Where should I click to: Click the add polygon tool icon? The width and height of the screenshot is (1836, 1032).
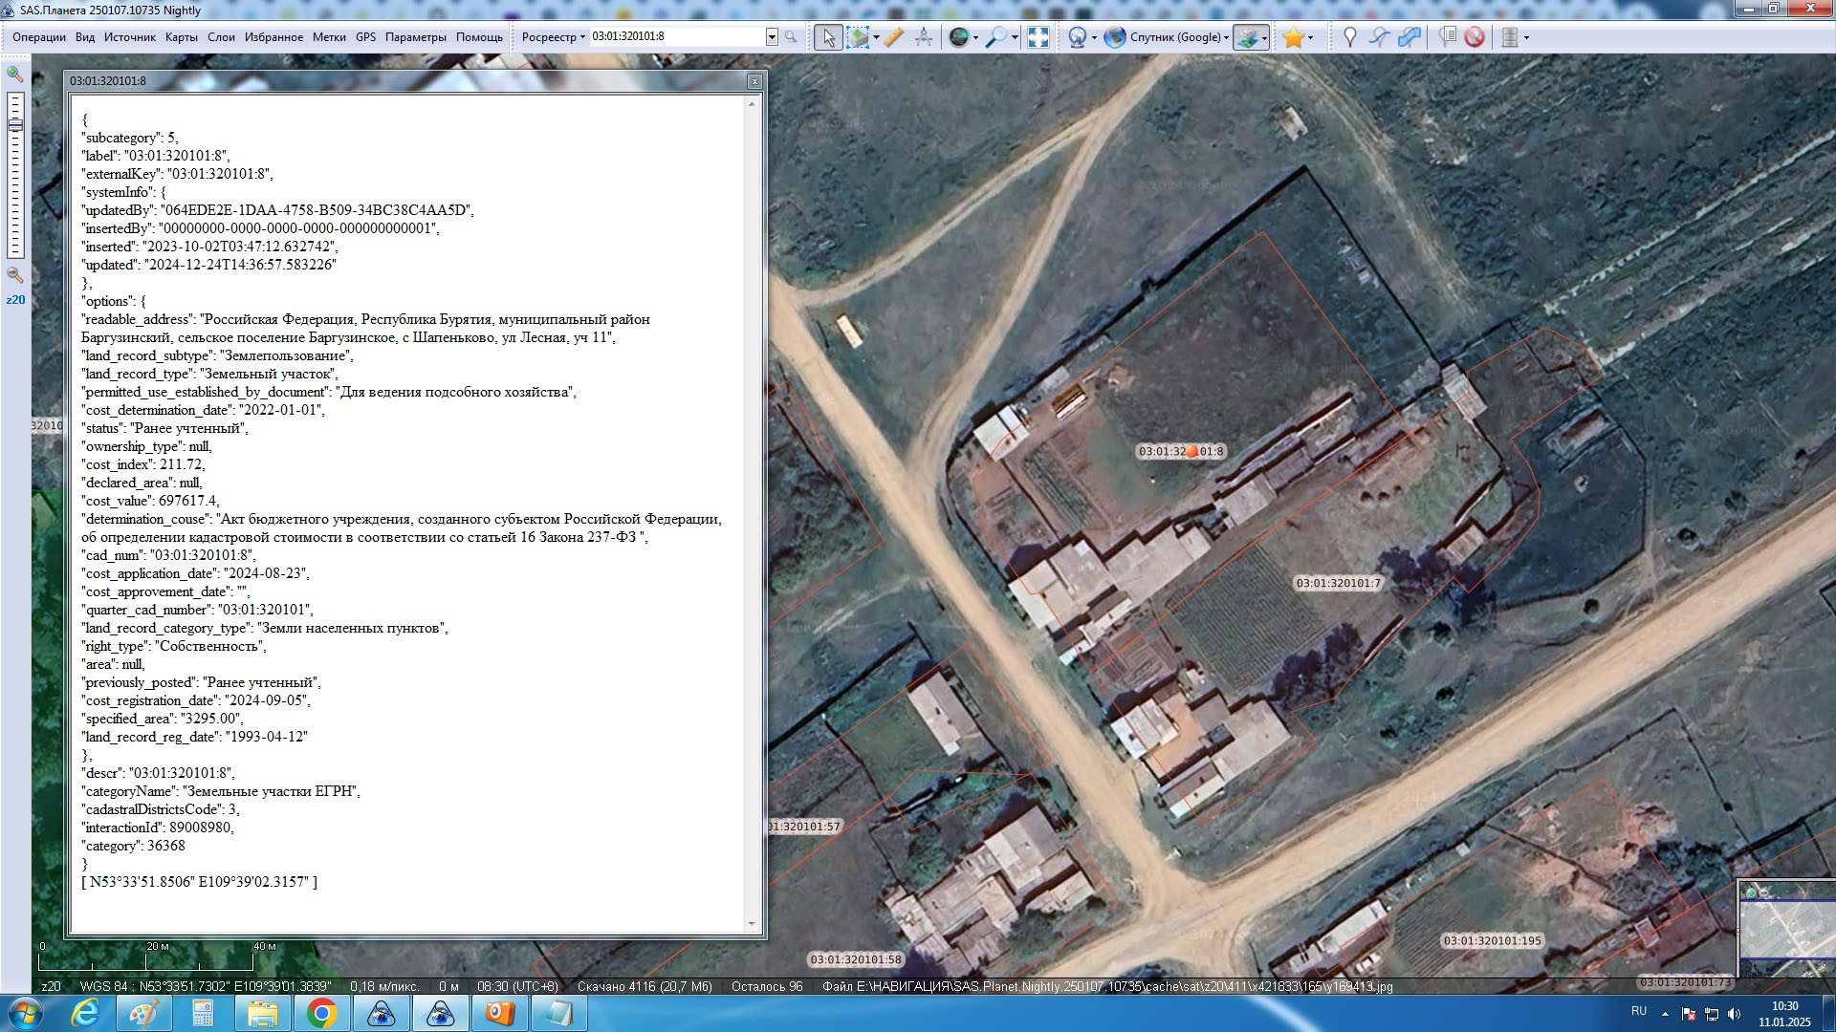pyautogui.click(x=1410, y=37)
